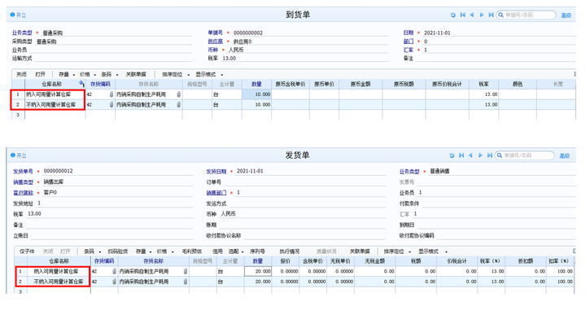Go to first record in 到货单
The height and width of the screenshot is (315, 586).
coord(462,15)
